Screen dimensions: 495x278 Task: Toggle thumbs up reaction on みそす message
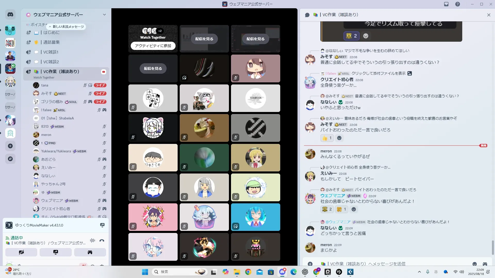[x=327, y=138]
